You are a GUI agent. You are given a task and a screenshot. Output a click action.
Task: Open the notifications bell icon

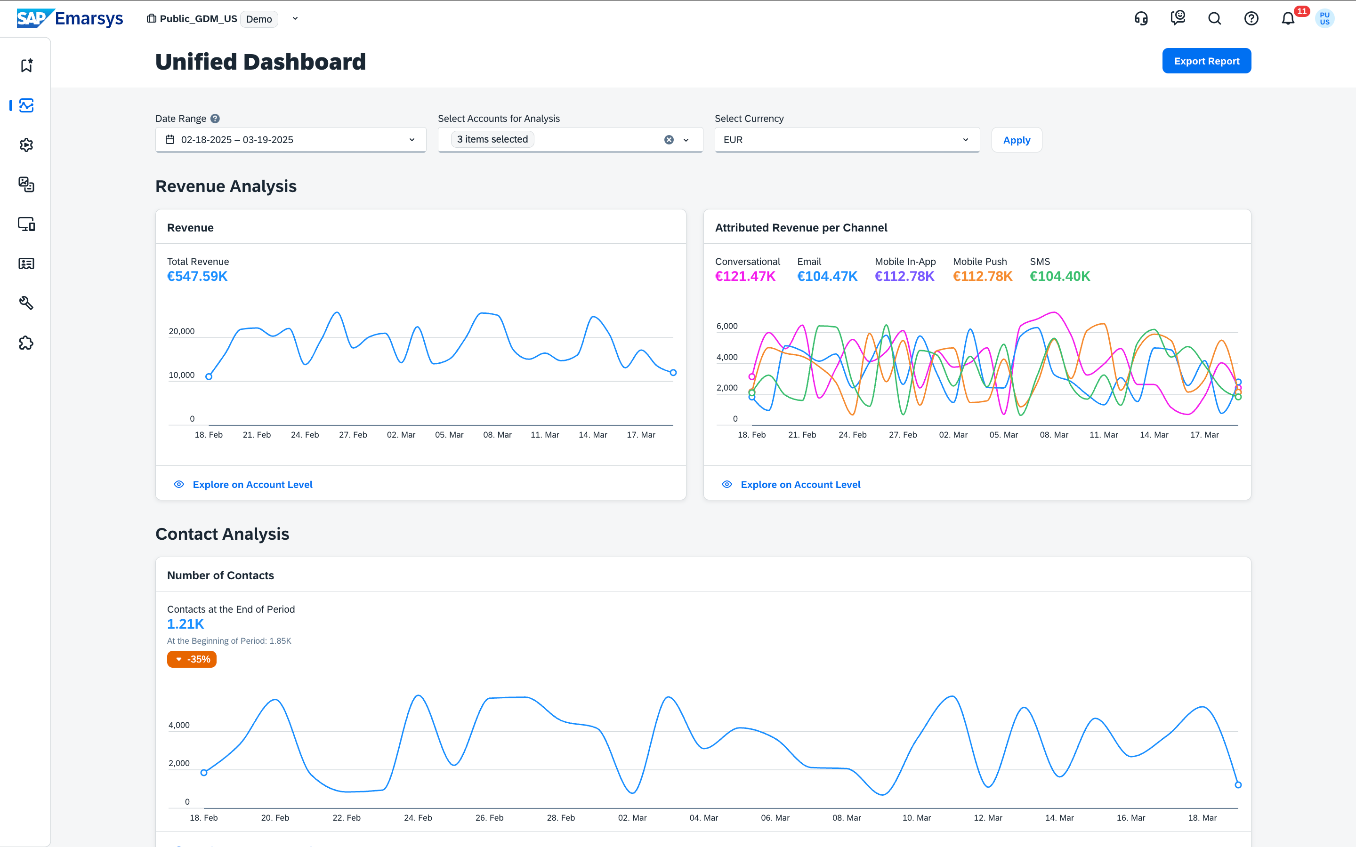pyautogui.click(x=1288, y=18)
